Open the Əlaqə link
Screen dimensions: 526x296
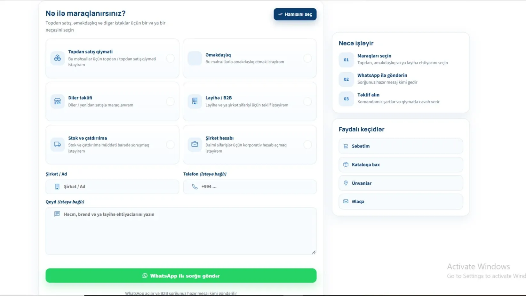[x=401, y=202]
